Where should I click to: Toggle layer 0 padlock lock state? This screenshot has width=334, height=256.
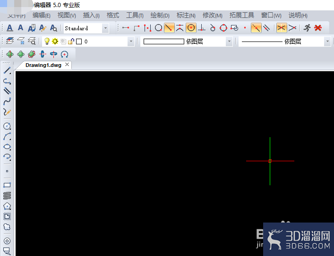click(x=71, y=41)
